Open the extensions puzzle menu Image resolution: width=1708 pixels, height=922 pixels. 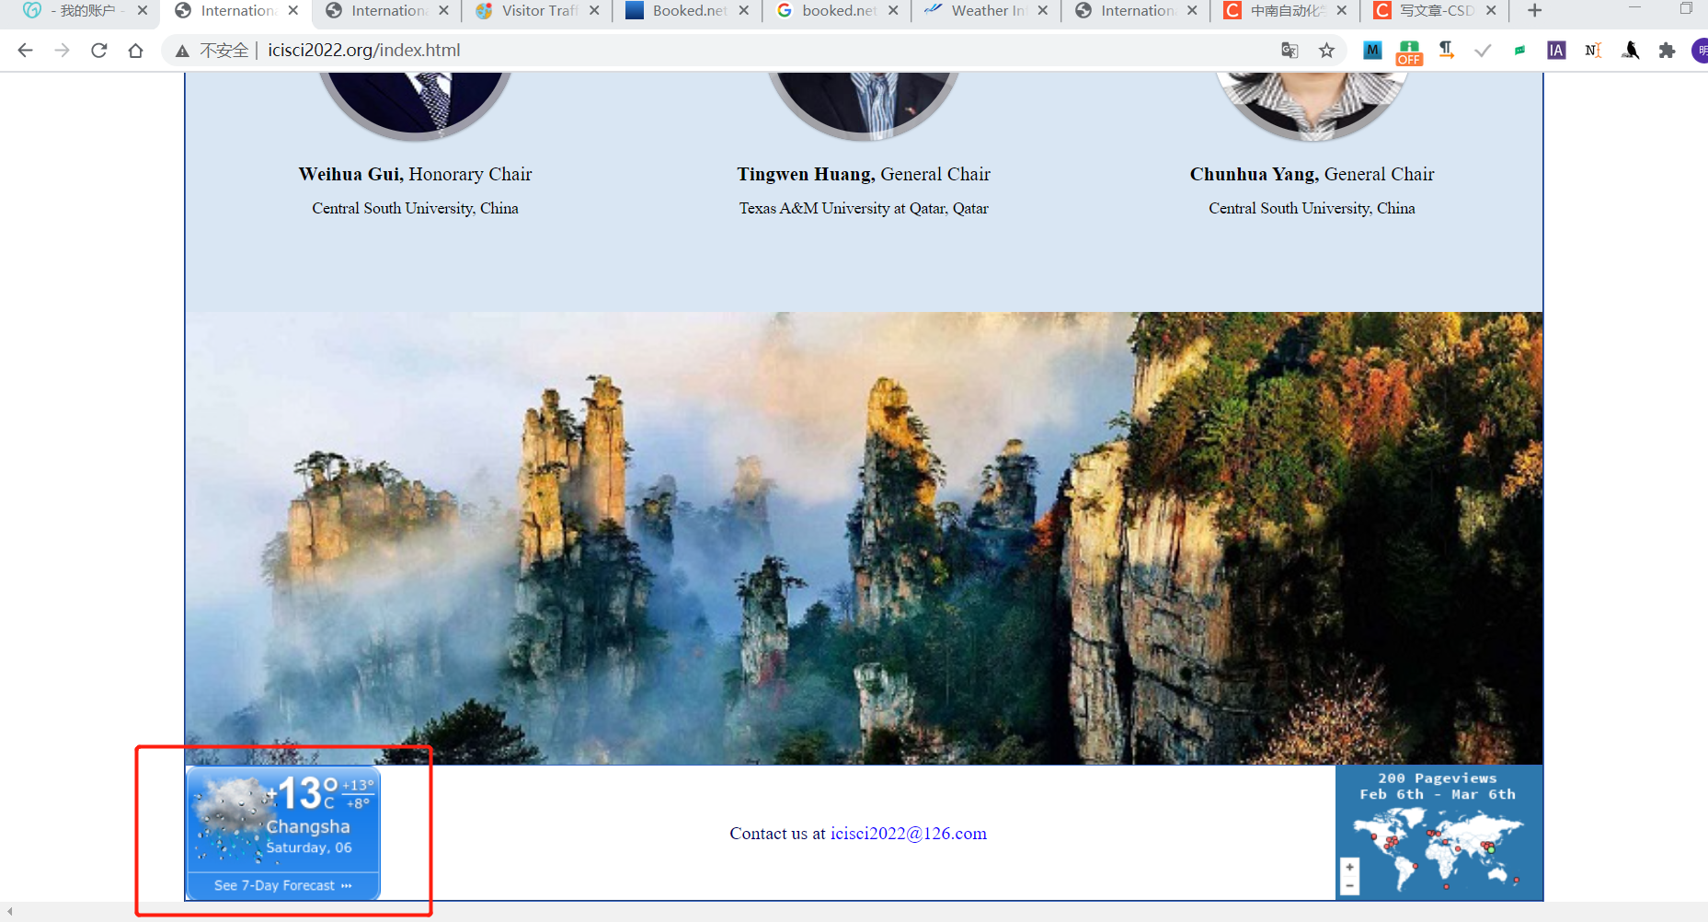(x=1667, y=51)
